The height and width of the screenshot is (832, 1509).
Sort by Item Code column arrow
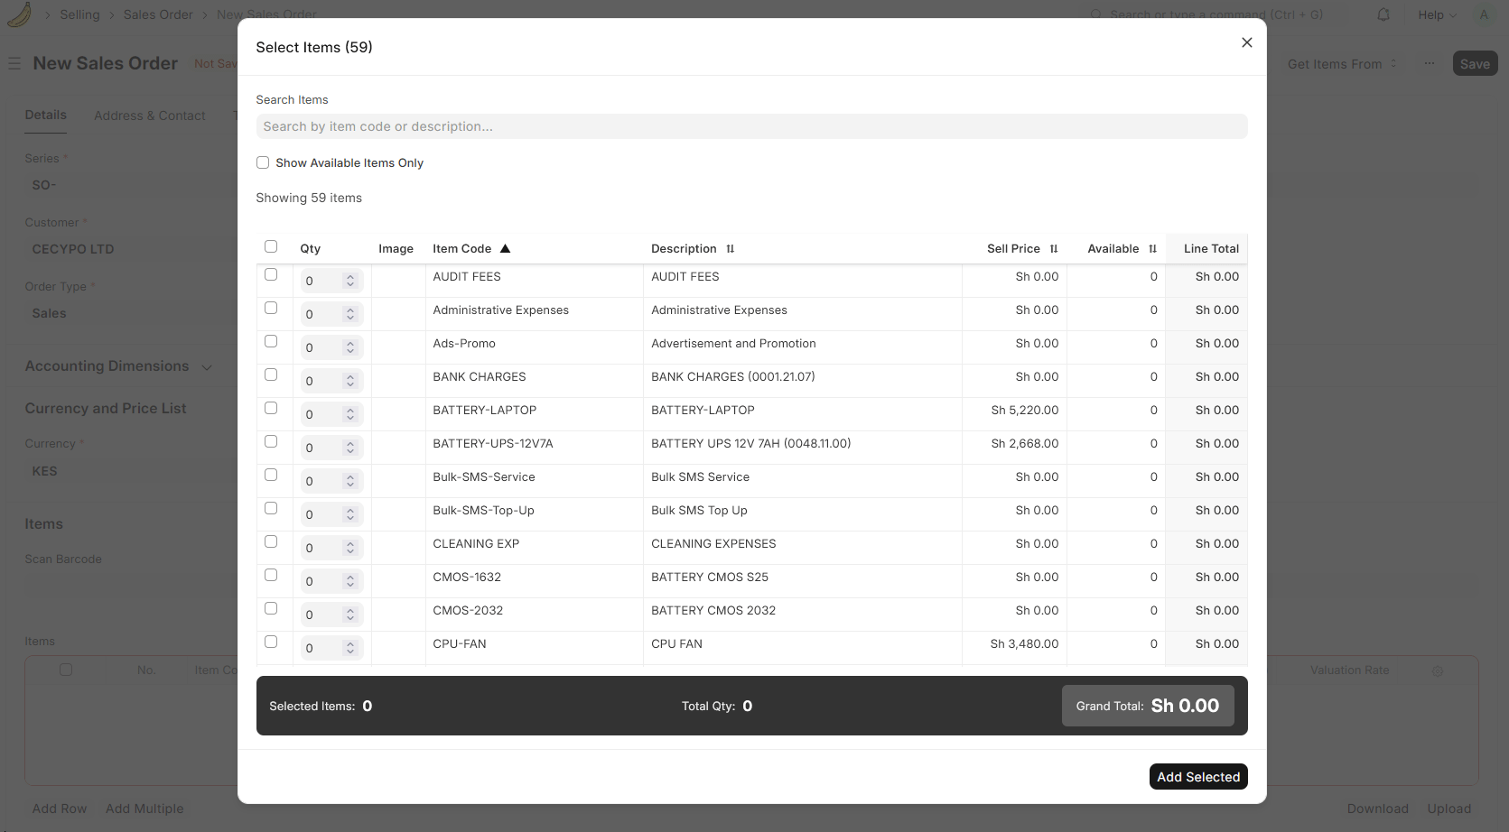(x=505, y=249)
